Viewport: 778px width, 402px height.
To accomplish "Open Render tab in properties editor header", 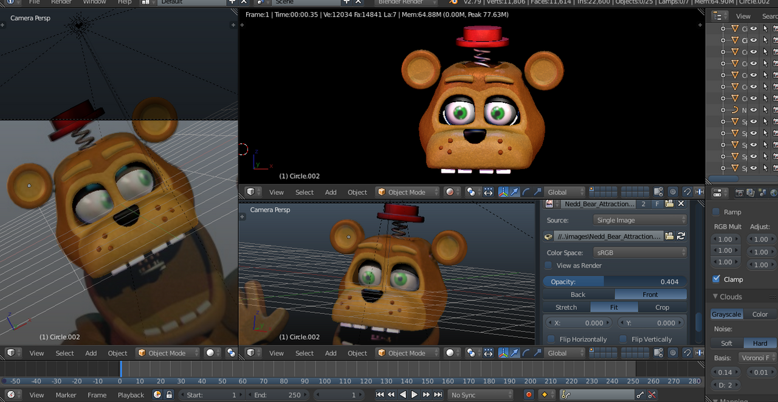I will pyautogui.click(x=740, y=193).
